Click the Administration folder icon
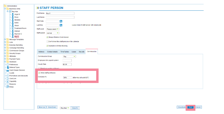 (x=5, y=6)
